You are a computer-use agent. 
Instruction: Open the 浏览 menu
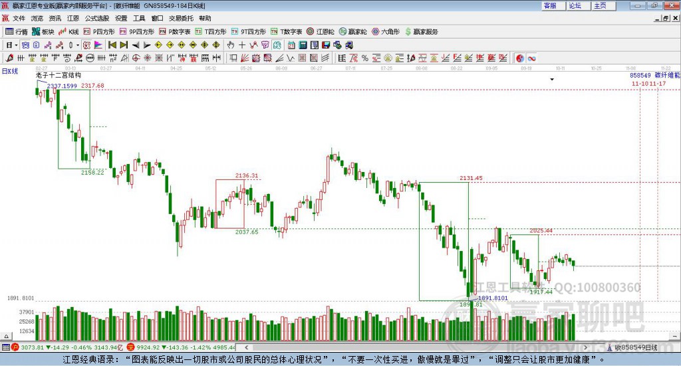click(37, 18)
